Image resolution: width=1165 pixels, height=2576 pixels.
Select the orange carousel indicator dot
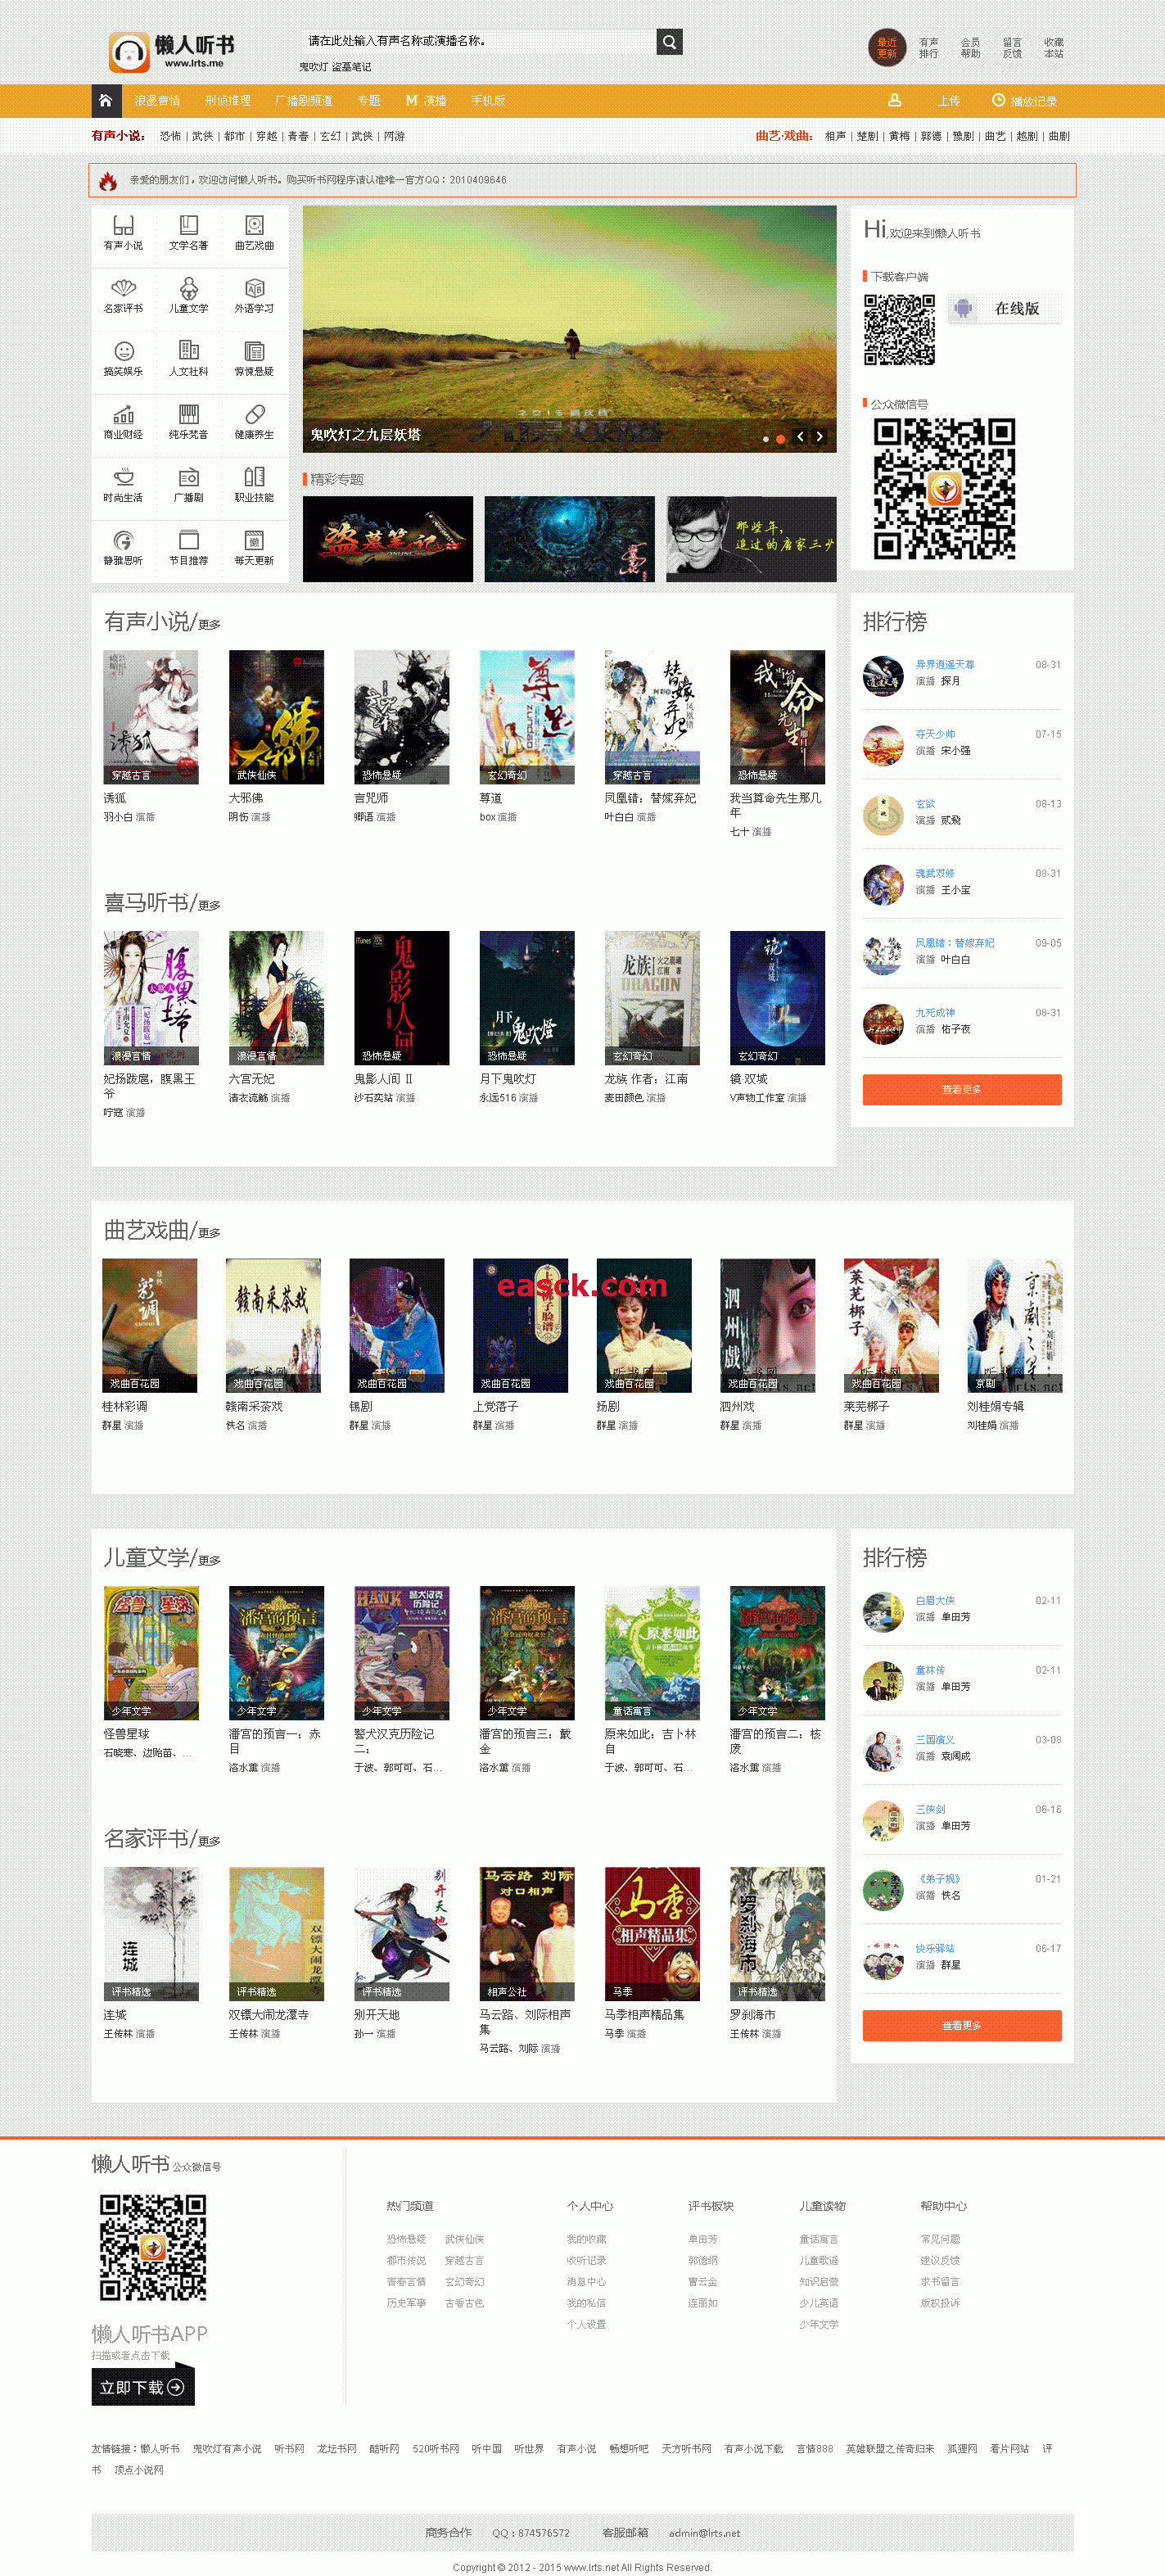click(x=780, y=438)
